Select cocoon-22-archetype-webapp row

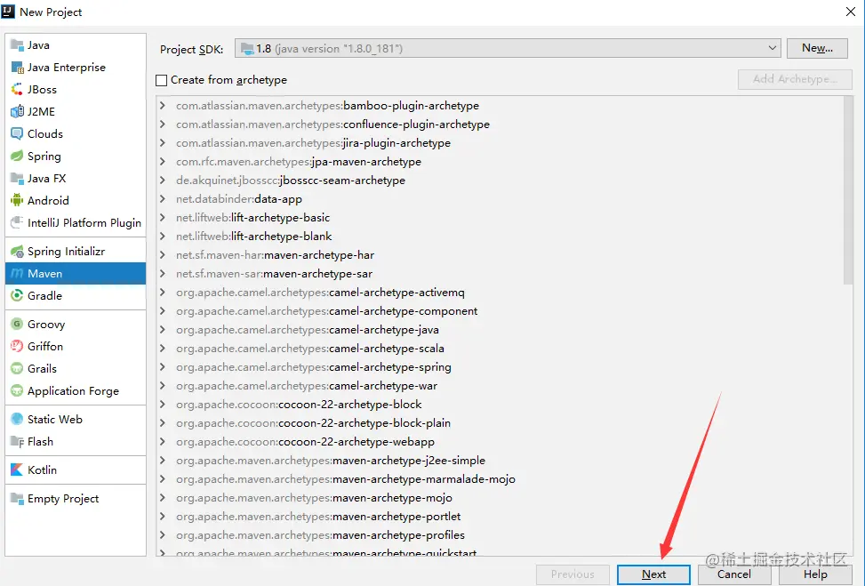(x=500, y=442)
